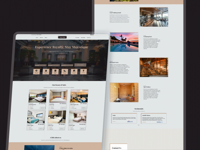Viewport: 200px width, 150px height.
Task: Expand the Person select dropdown
Action: click(x=67, y=65)
